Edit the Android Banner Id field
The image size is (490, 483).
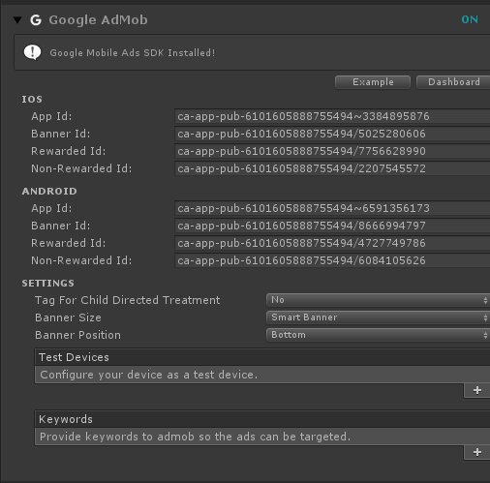pyautogui.click(x=332, y=226)
